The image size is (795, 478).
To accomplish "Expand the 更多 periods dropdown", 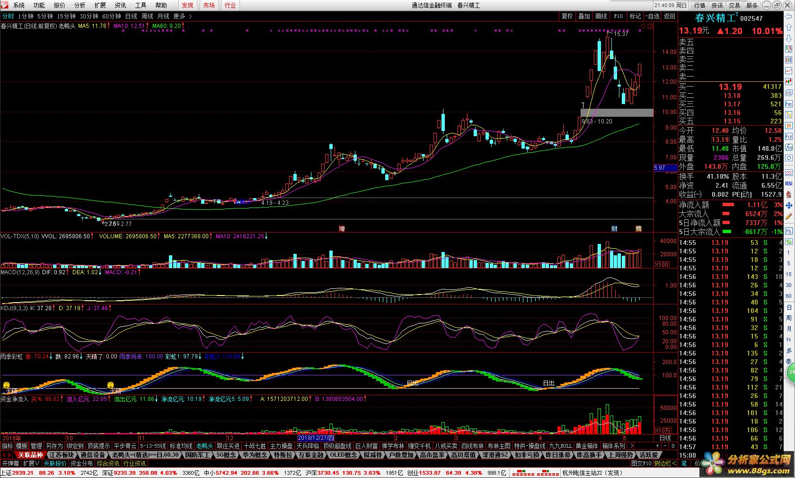I will click(x=183, y=16).
